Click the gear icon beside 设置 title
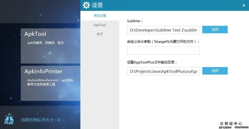249x129 pixels. tap(86, 5)
